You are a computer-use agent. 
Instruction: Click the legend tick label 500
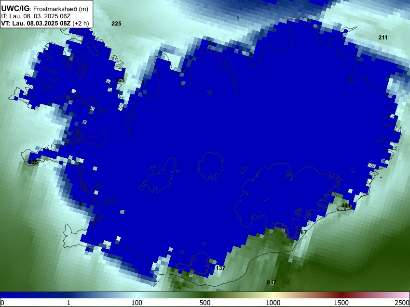pyautogui.click(x=205, y=303)
